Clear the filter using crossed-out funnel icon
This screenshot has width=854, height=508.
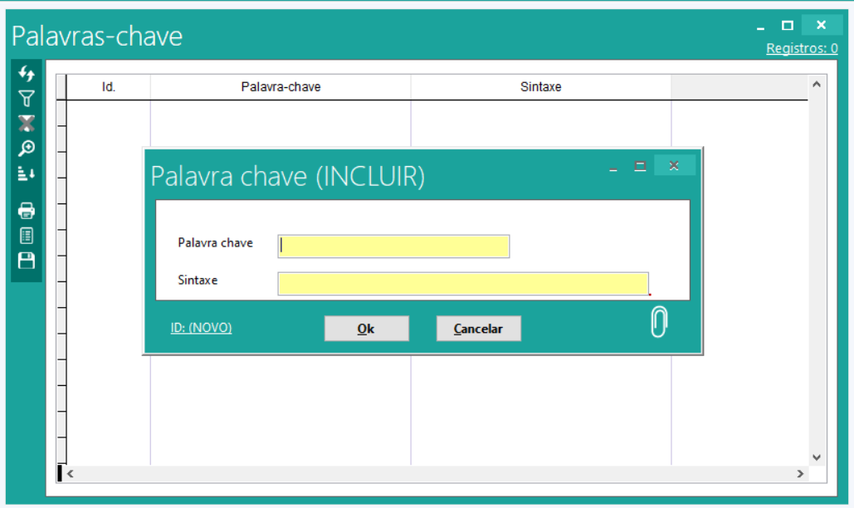[27, 124]
